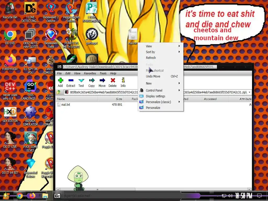The image size is (268, 201).
Task: Expand Control Panel context menu entry
Action: click(161, 90)
